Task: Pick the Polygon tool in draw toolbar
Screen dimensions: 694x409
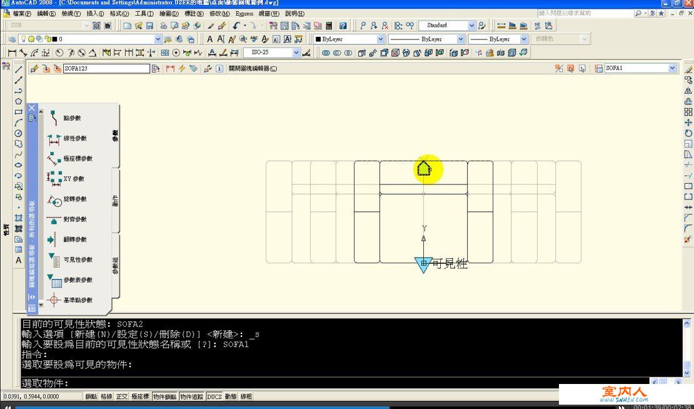Action: [18, 101]
